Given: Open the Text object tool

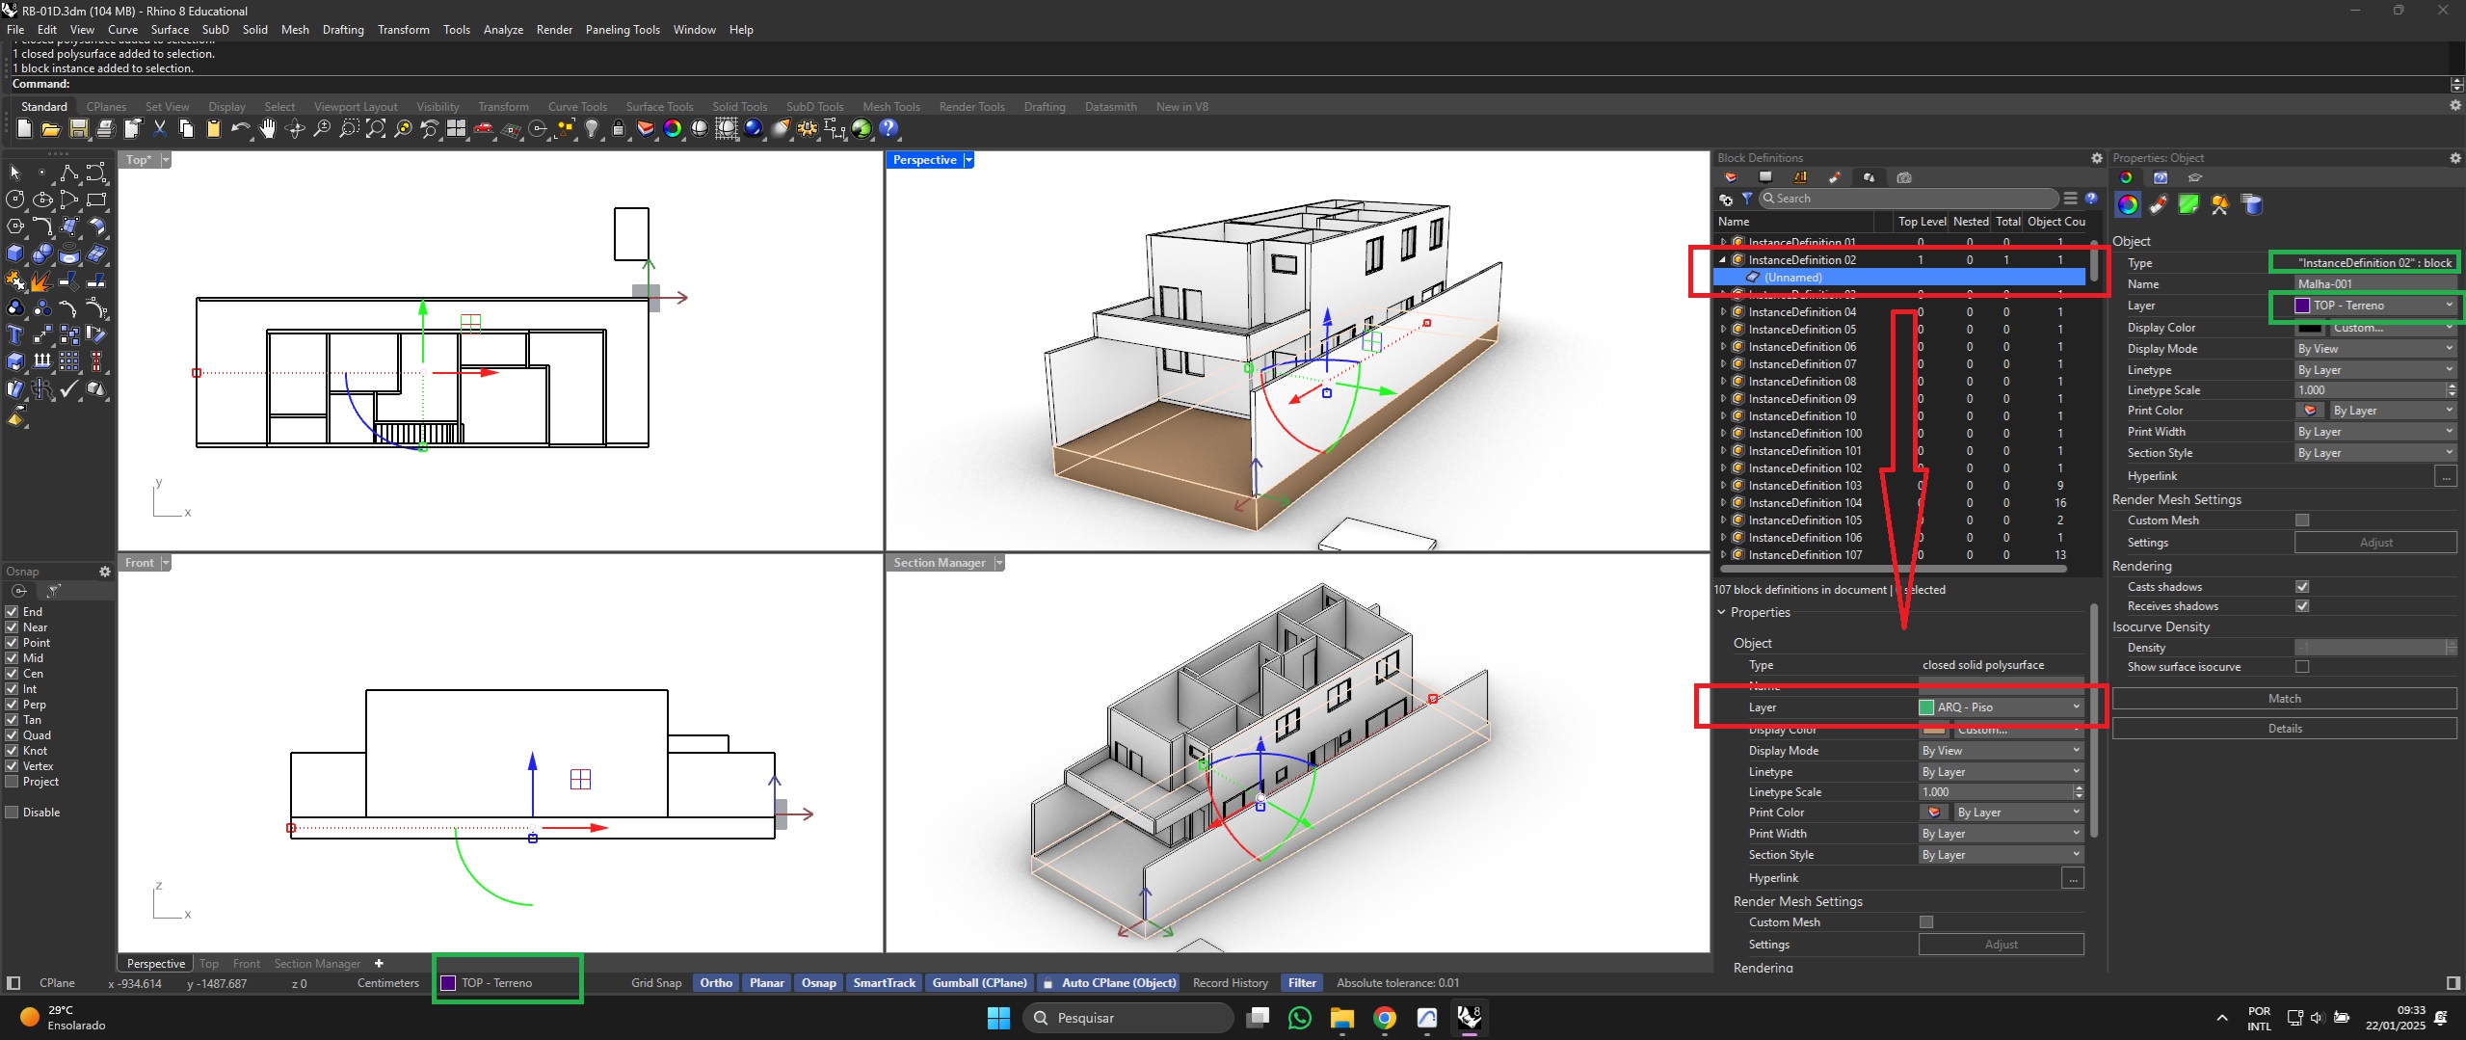Looking at the screenshot, I should point(15,335).
